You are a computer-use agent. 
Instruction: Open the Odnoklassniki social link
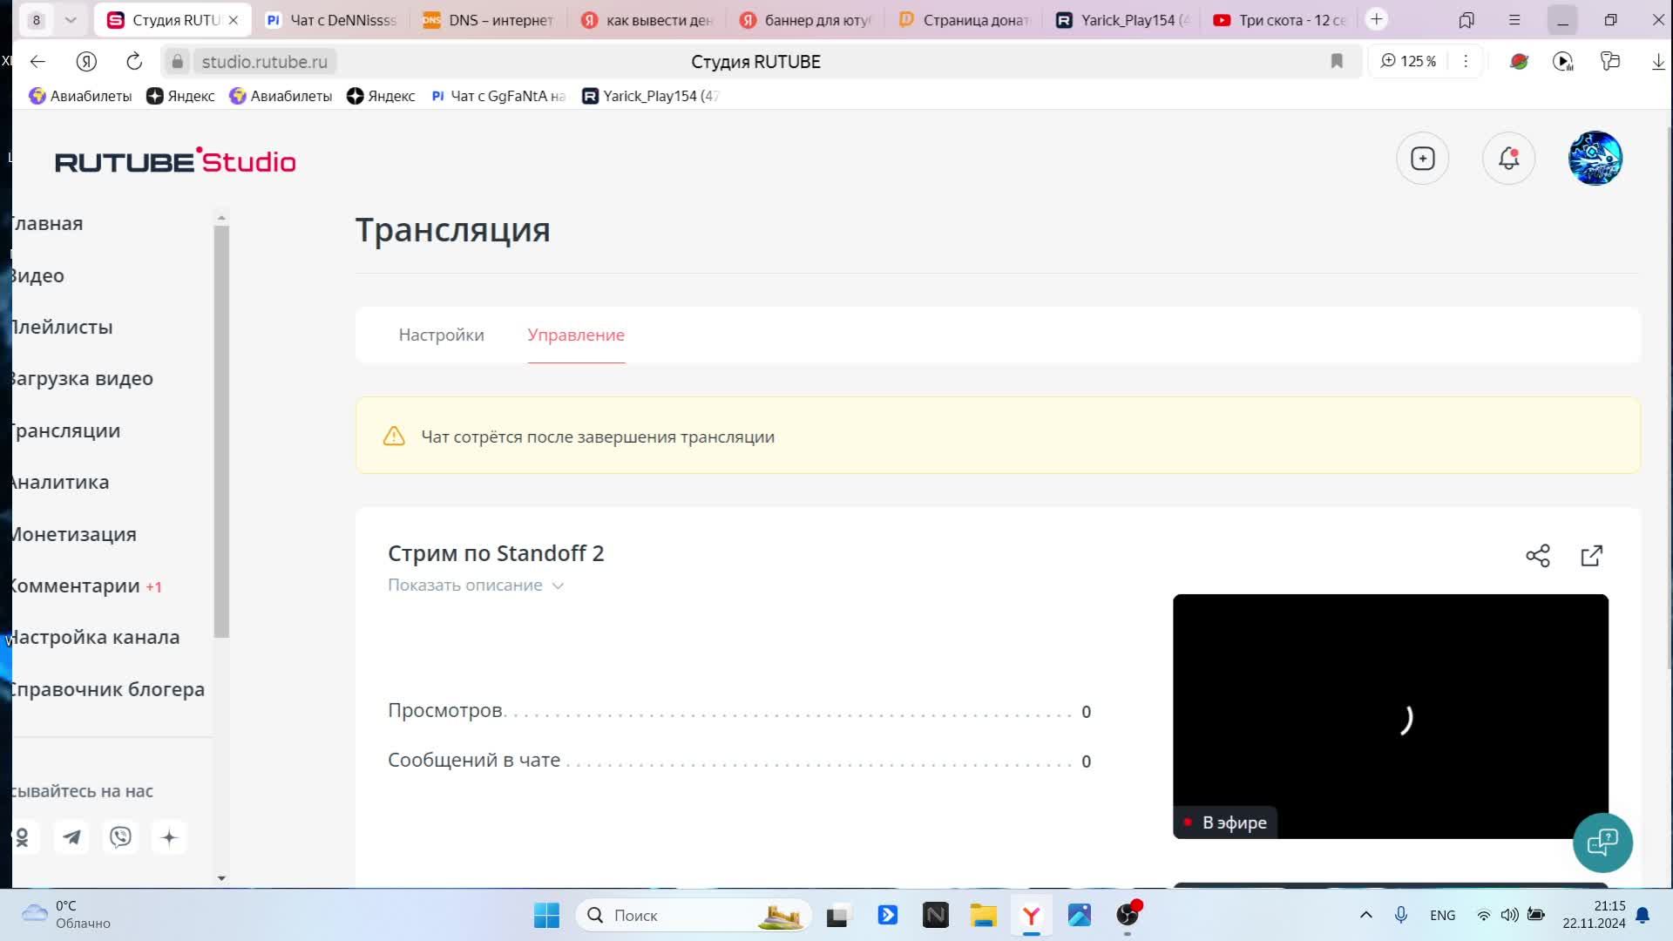[x=23, y=837]
